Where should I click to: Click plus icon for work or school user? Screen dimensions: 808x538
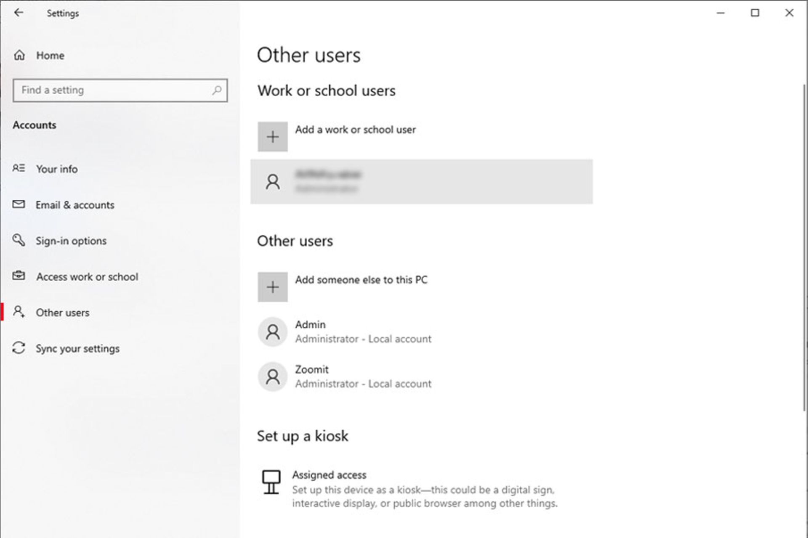(x=273, y=137)
